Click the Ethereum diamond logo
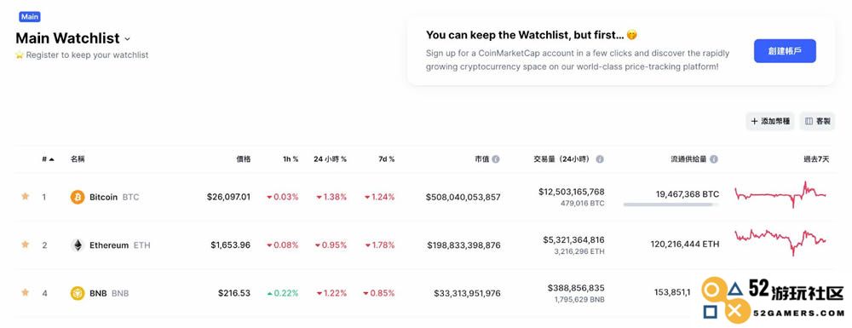 pos(78,245)
